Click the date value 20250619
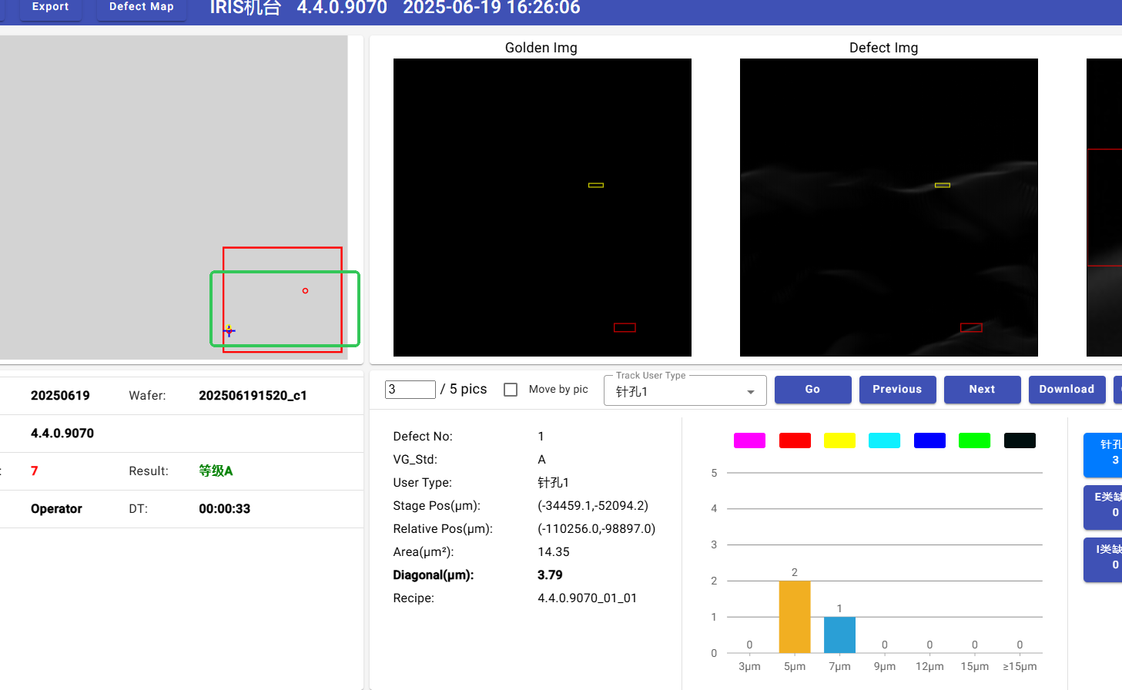Screen dimensions: 1122x690 pyautogui.click(x=60, y=396)
